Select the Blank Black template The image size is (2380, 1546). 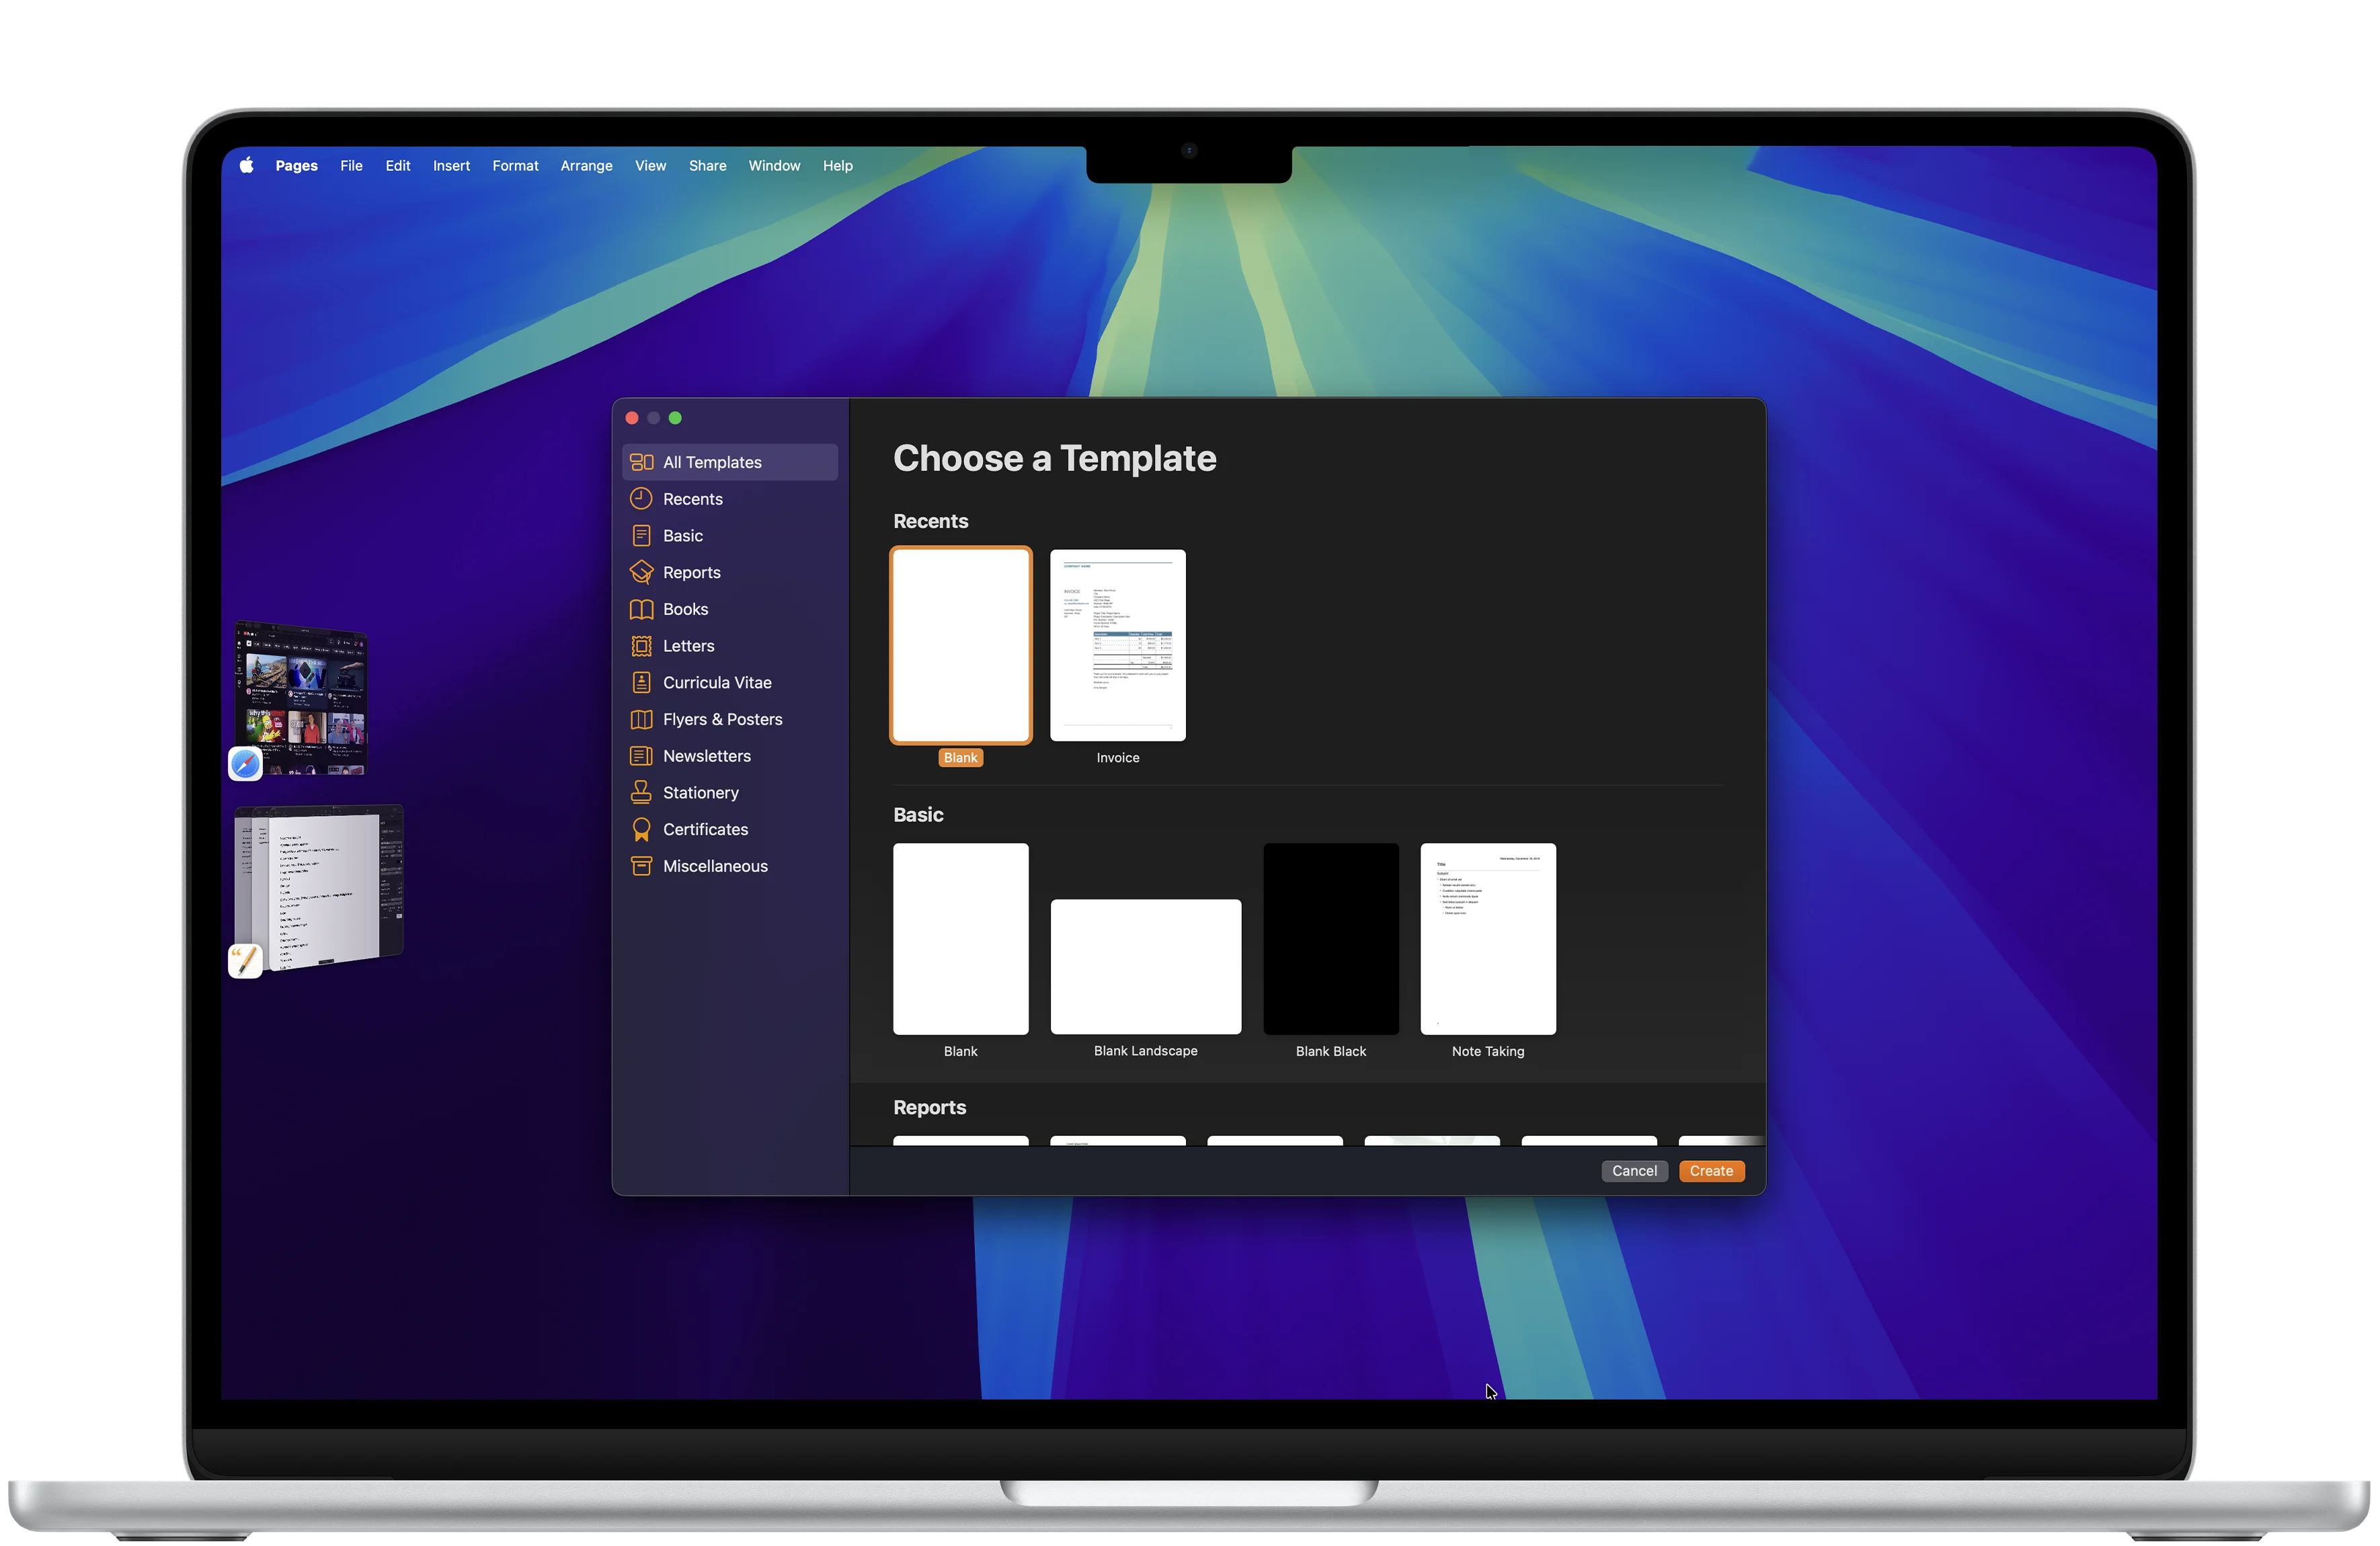1330,938
